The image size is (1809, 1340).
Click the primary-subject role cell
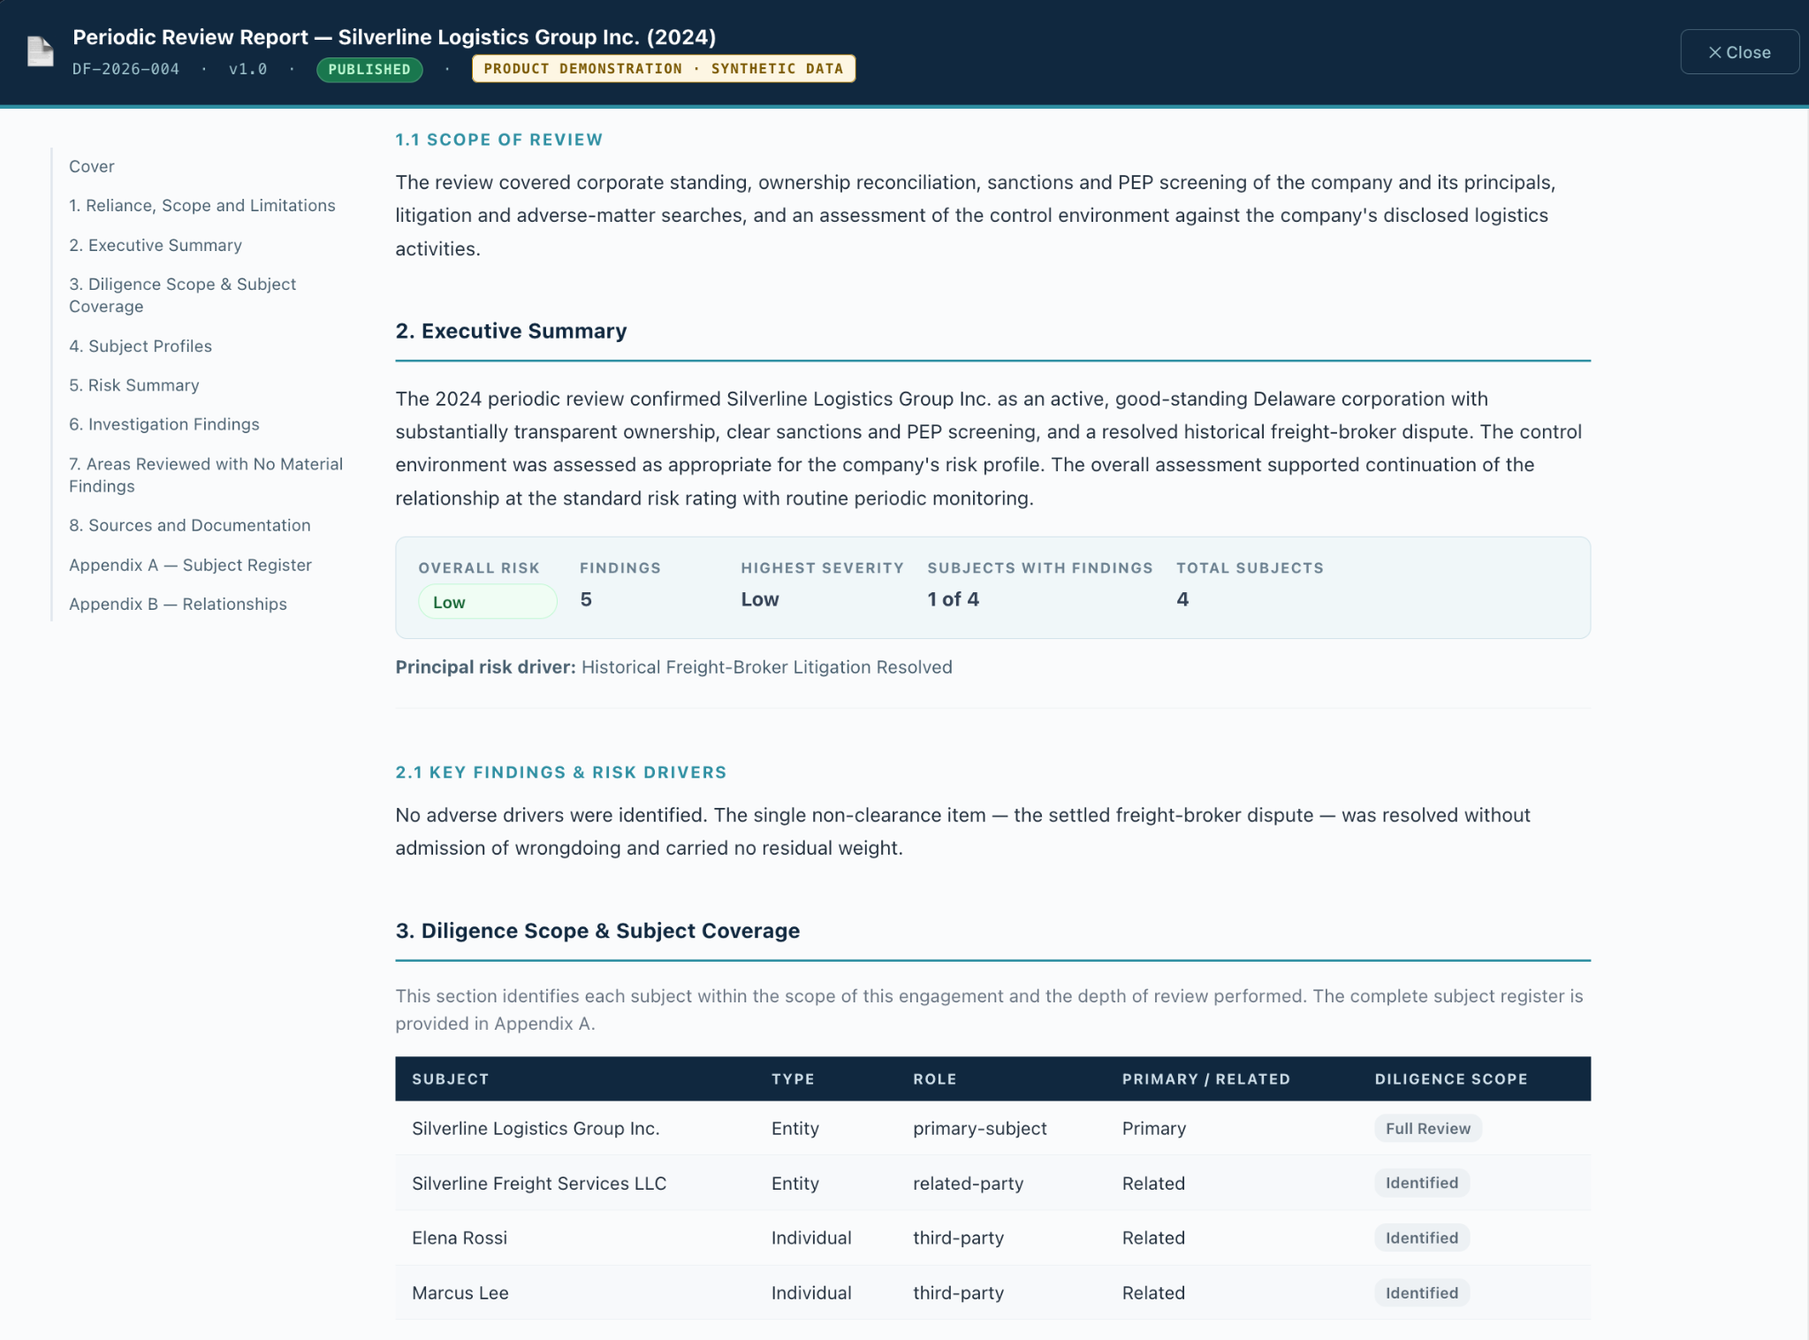point(979,1129)
